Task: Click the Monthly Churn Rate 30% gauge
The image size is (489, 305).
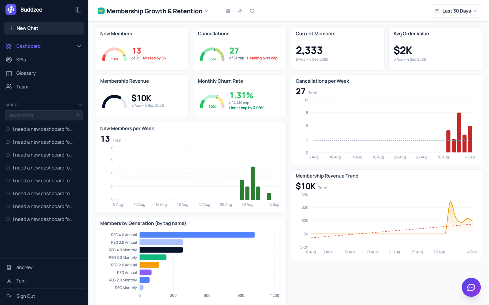Action: [x=212, y=102]
